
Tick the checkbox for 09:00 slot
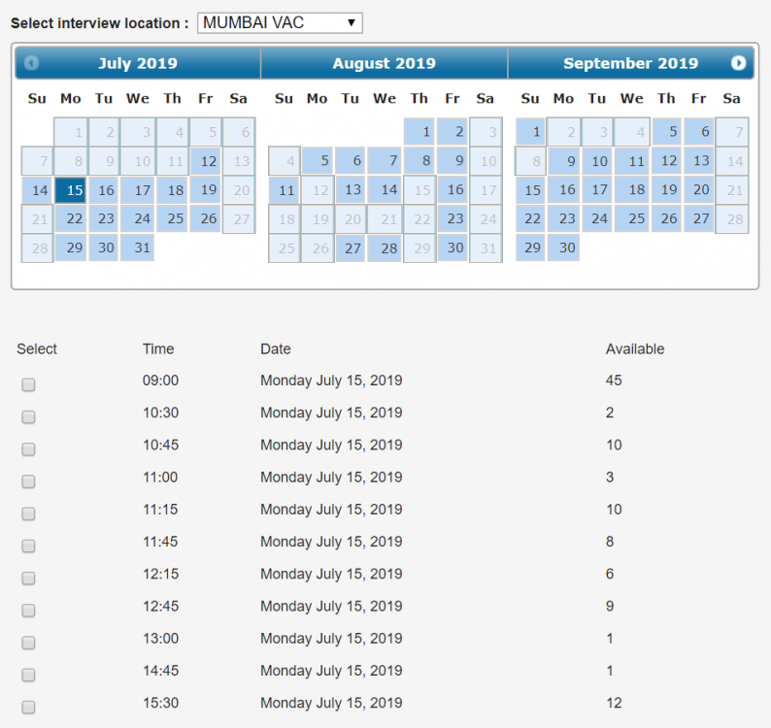click(x=29, y=384)
